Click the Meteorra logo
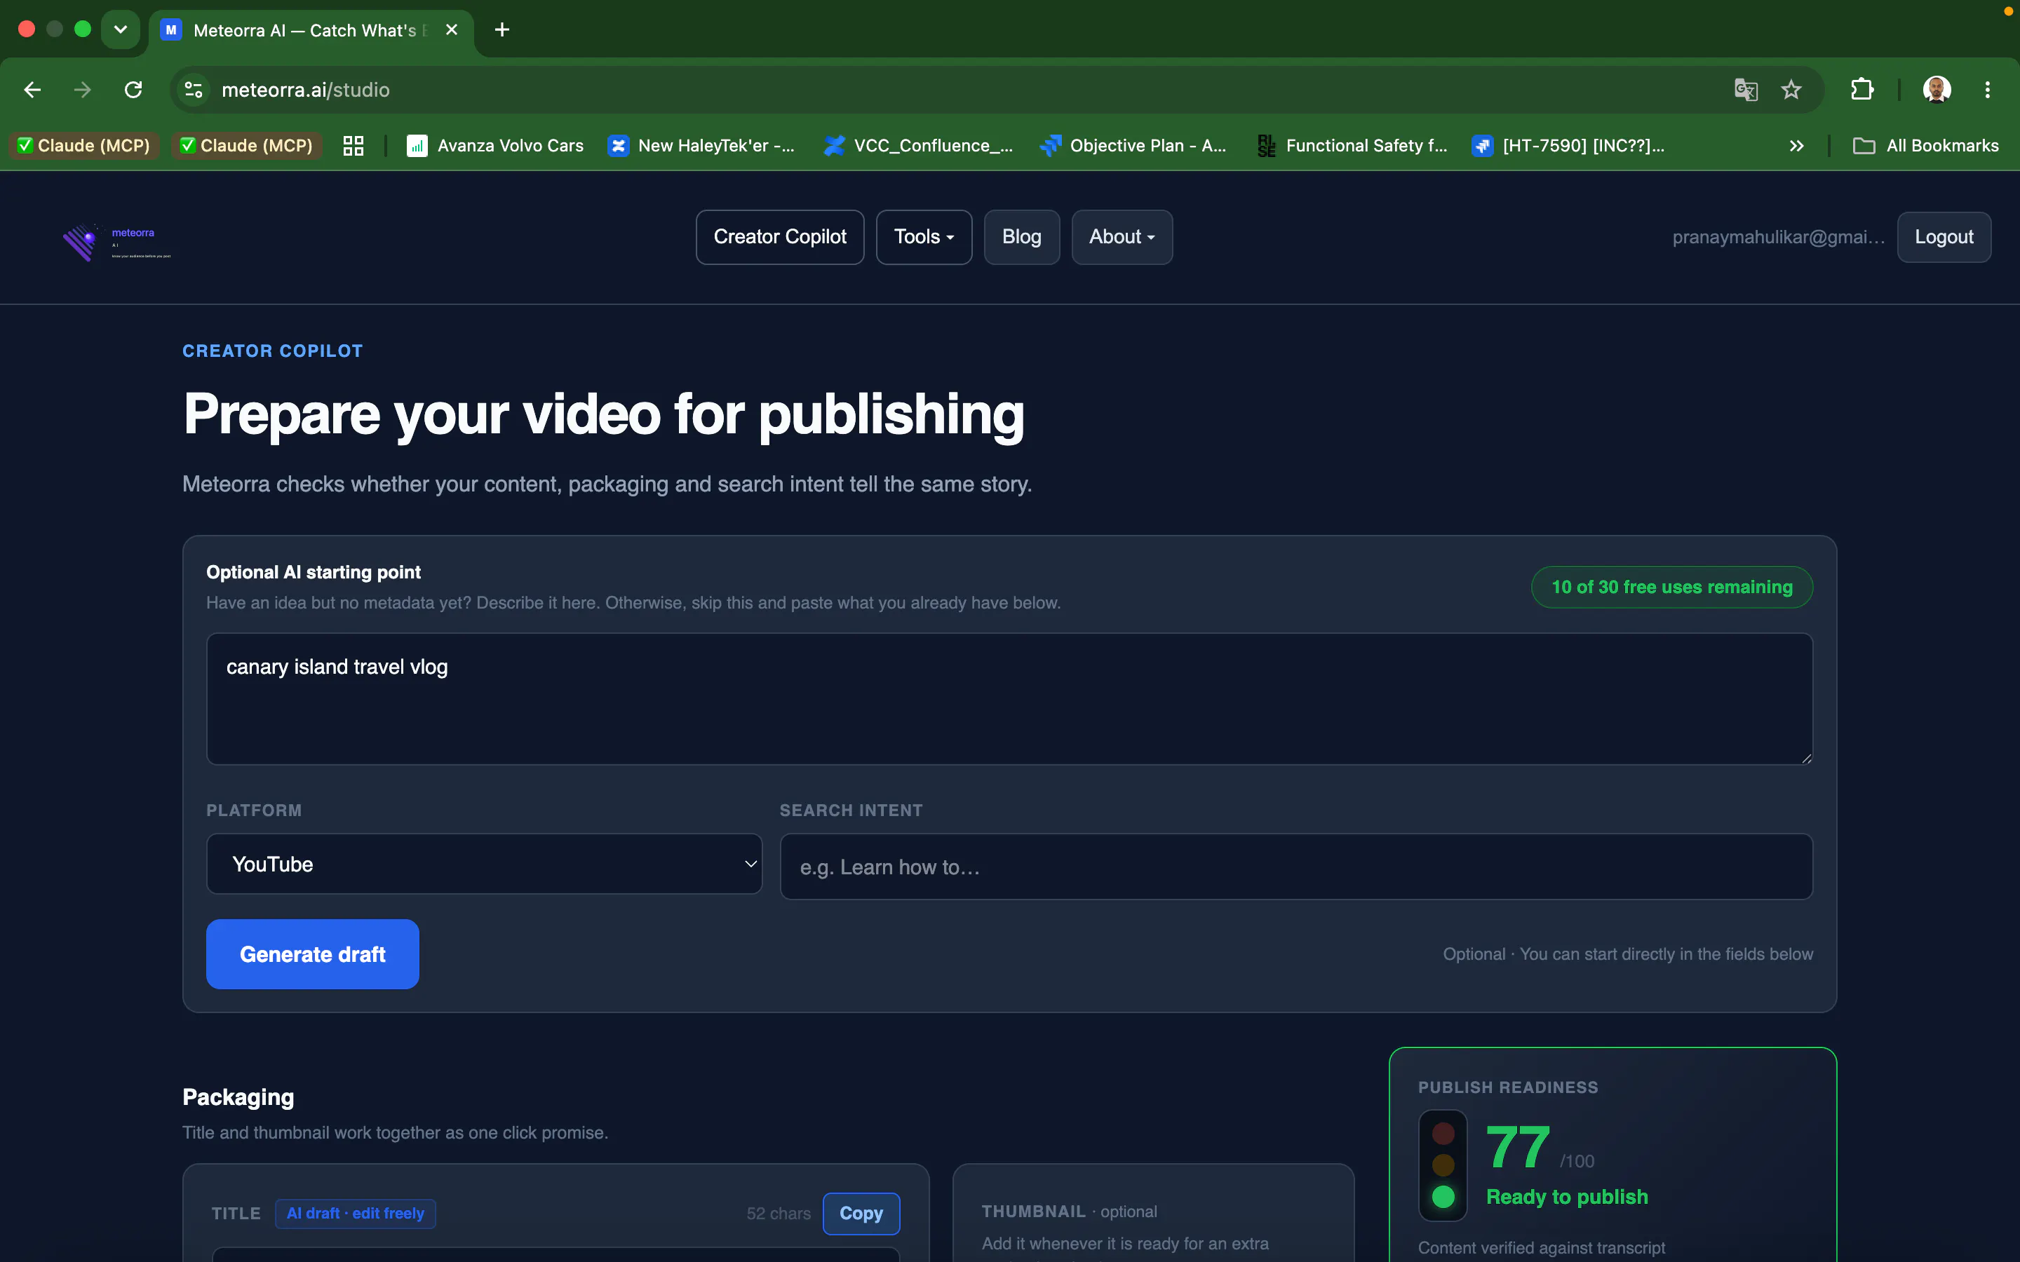The width and height of the screenshot is (2020, 1262). pos(117,242)
